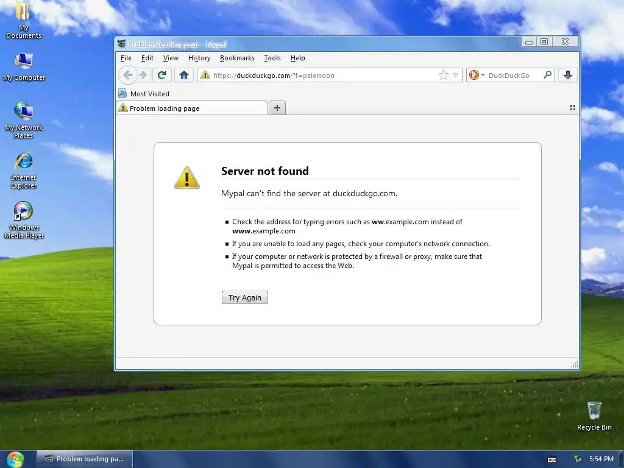Open the Help menu

pos(297,58)
